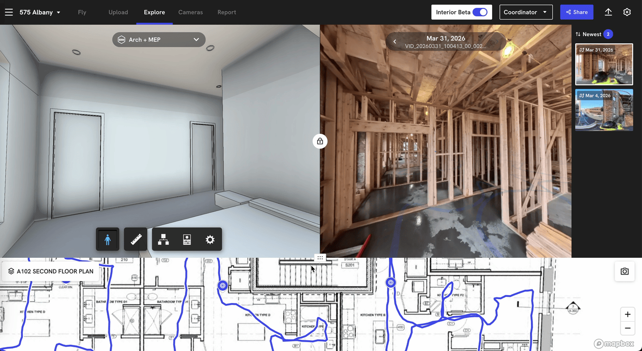Toggle the Interior Beta switch
This screenshot has height=351, width=642.
click(x=480, y=12)
